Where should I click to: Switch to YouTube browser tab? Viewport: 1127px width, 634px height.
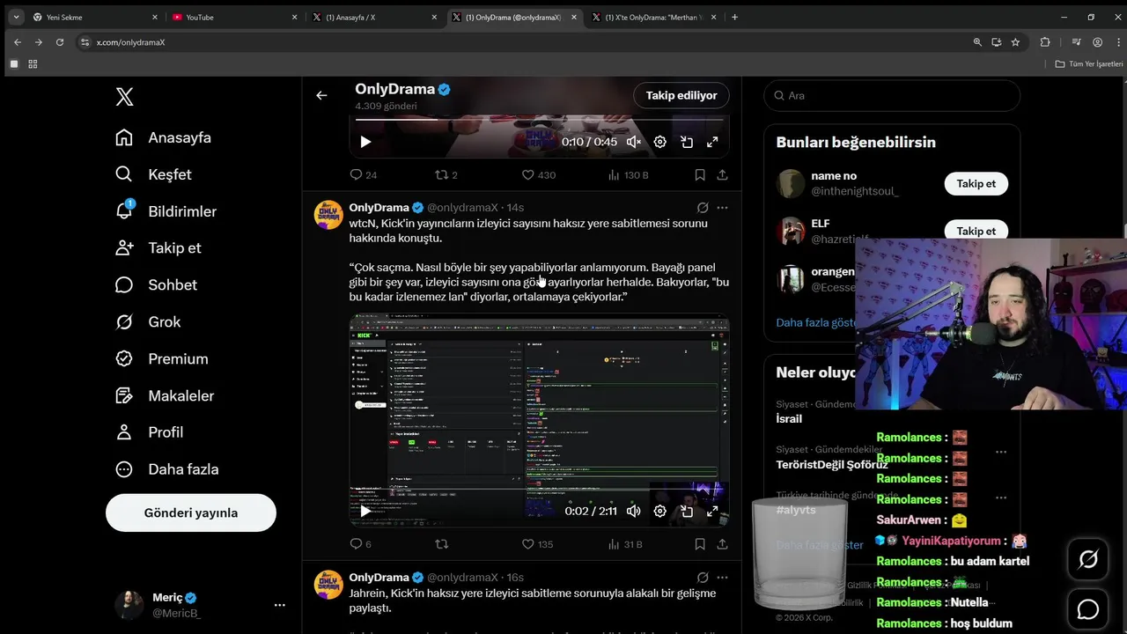point(233,17)
